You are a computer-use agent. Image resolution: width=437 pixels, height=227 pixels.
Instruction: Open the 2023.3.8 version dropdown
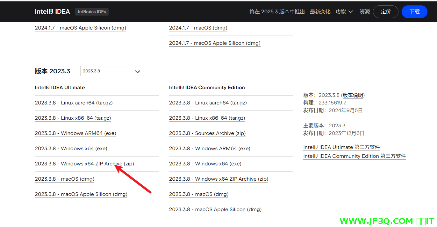[x=112, y=71]
